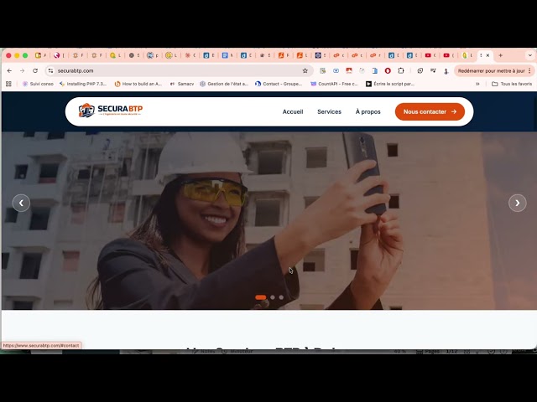The image size is (537, 402).
Task: Go back to the previous page
Action: pyautogui.click(x=9, y=70)
